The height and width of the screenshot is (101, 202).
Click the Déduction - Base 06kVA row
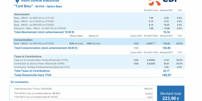(x=40, y=28)
